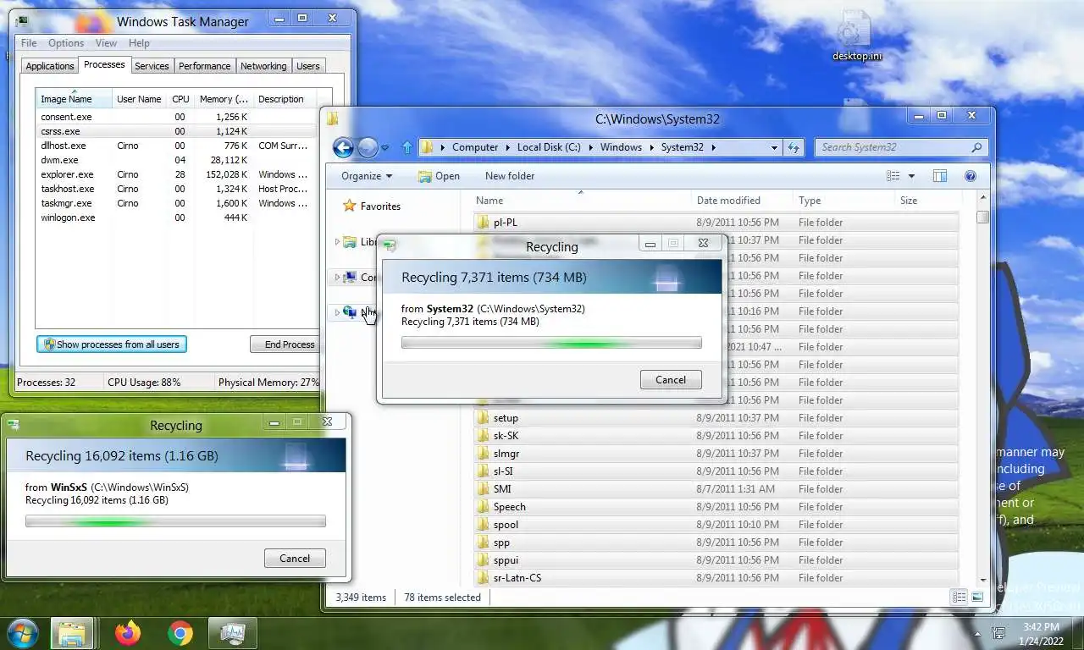Image resolution: width=1084 pixels, height=650 pixels.
Task: Click the search magnifier in Search System32
Action: tap(976, 147)
